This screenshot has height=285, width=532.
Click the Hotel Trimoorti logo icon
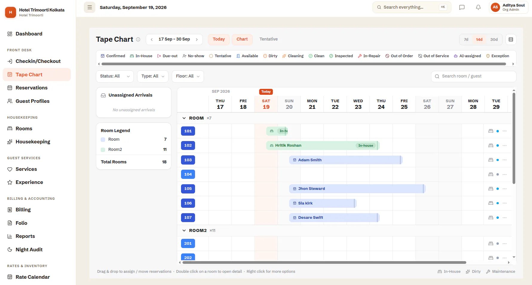[x=10, y=12]
